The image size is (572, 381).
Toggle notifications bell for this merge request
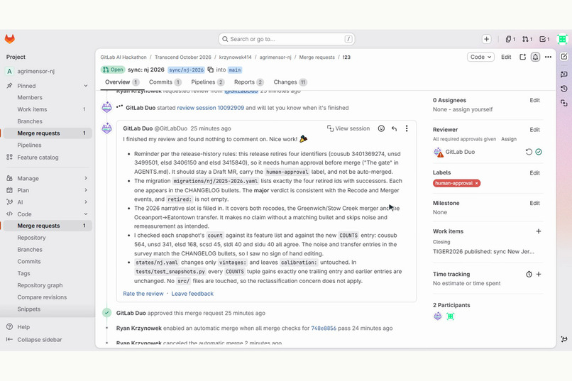coord(535,57)
